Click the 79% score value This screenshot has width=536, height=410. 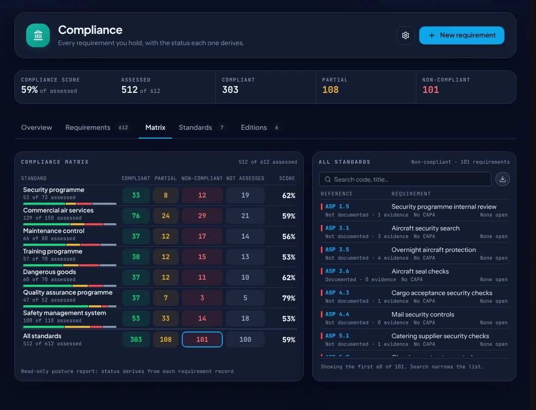289,298
